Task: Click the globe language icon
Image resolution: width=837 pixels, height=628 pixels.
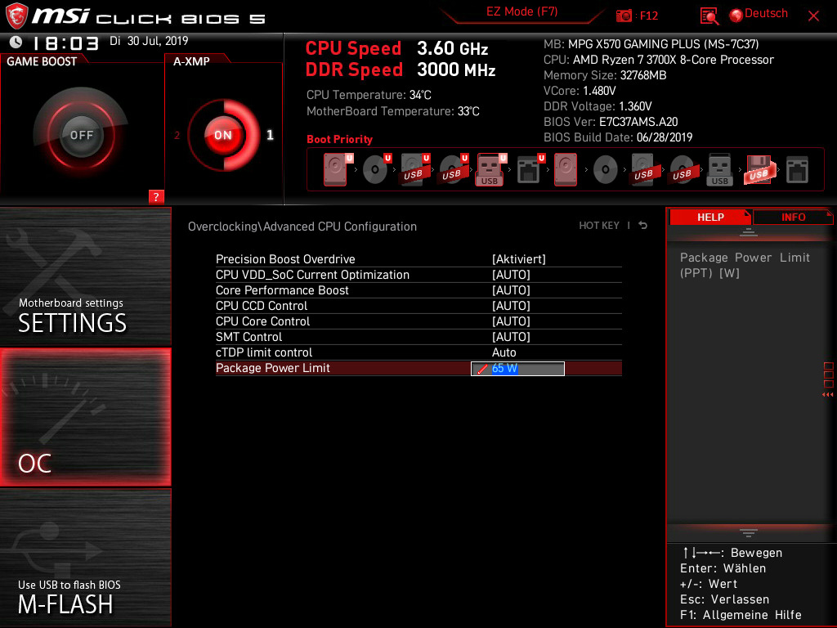Action: click(x=736, y=16)
